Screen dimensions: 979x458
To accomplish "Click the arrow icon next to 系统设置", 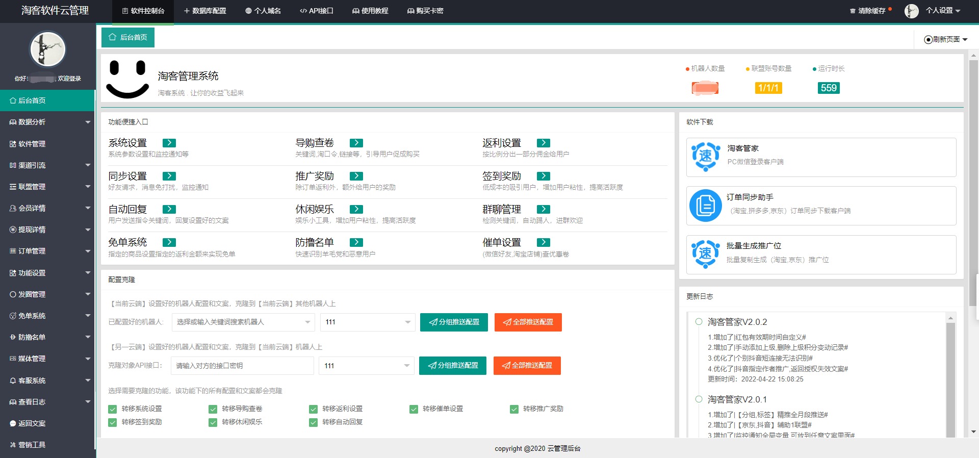I will coord(169,143).
